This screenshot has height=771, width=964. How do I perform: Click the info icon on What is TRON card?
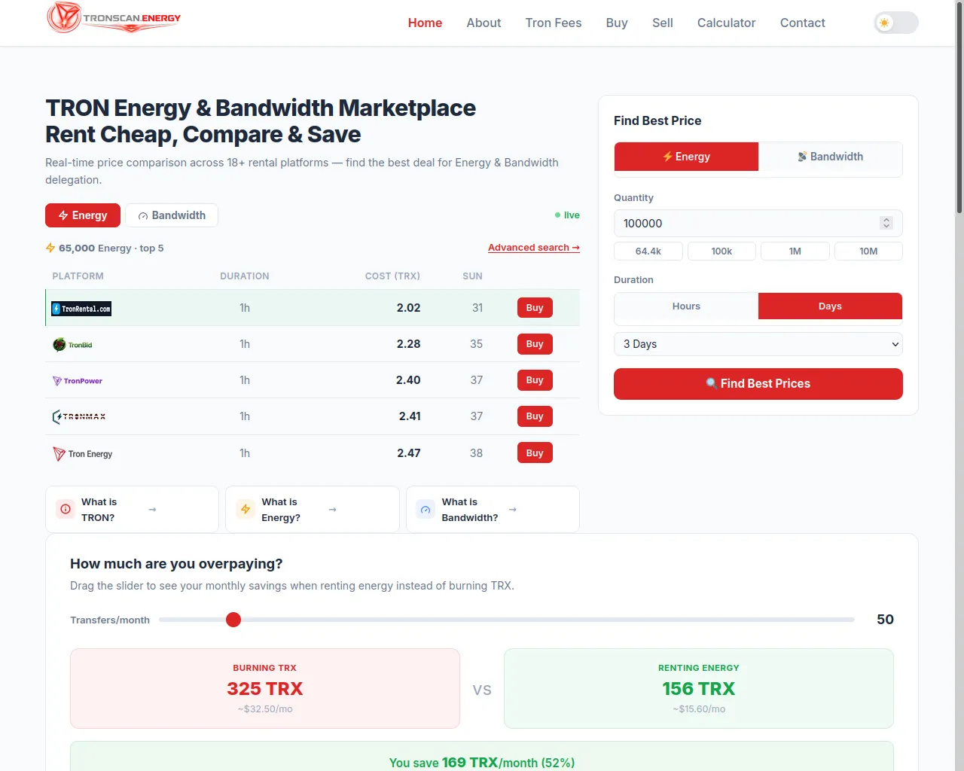(66, 510)
